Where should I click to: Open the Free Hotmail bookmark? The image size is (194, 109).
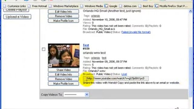pos(38,6)
